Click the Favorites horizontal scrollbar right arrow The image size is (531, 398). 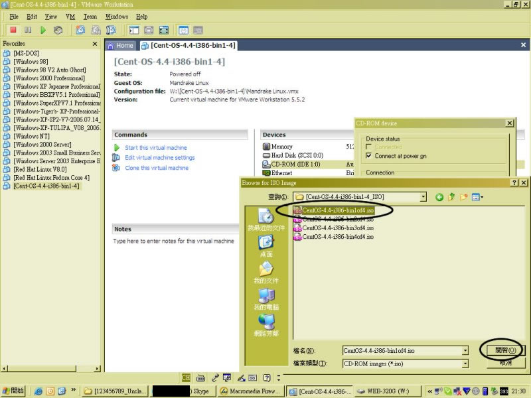coord(98,368)
